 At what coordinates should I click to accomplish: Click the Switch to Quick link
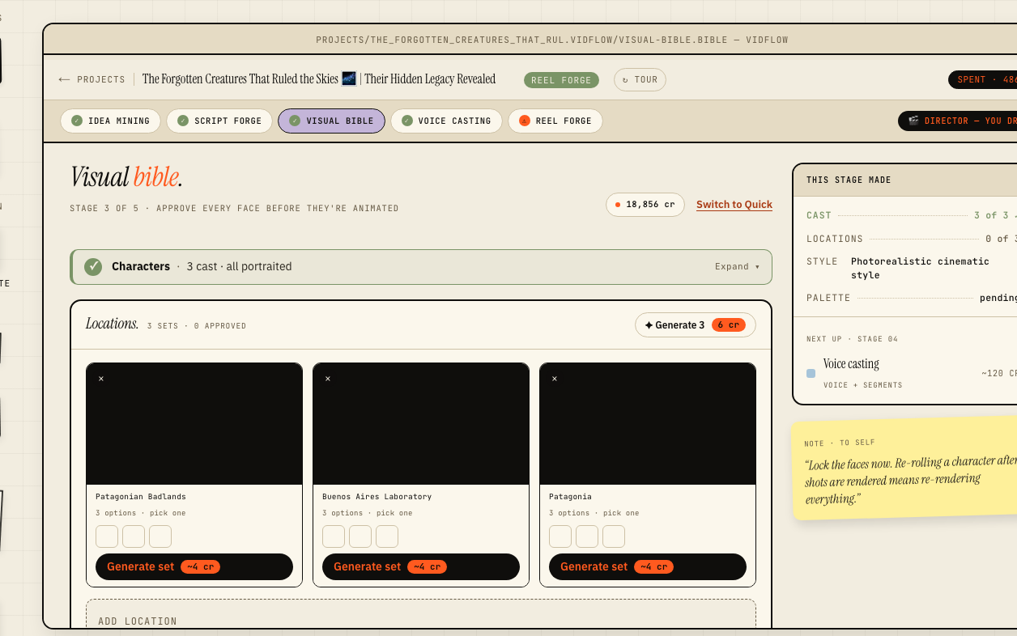coord(734,205)
